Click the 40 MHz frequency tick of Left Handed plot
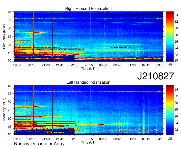 (9, 86)
